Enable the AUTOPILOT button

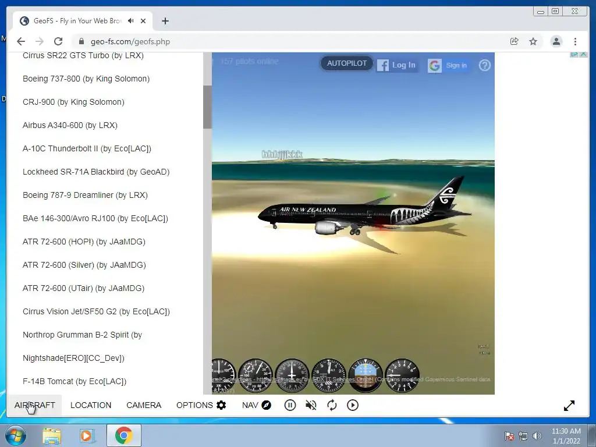click(347, 63)
